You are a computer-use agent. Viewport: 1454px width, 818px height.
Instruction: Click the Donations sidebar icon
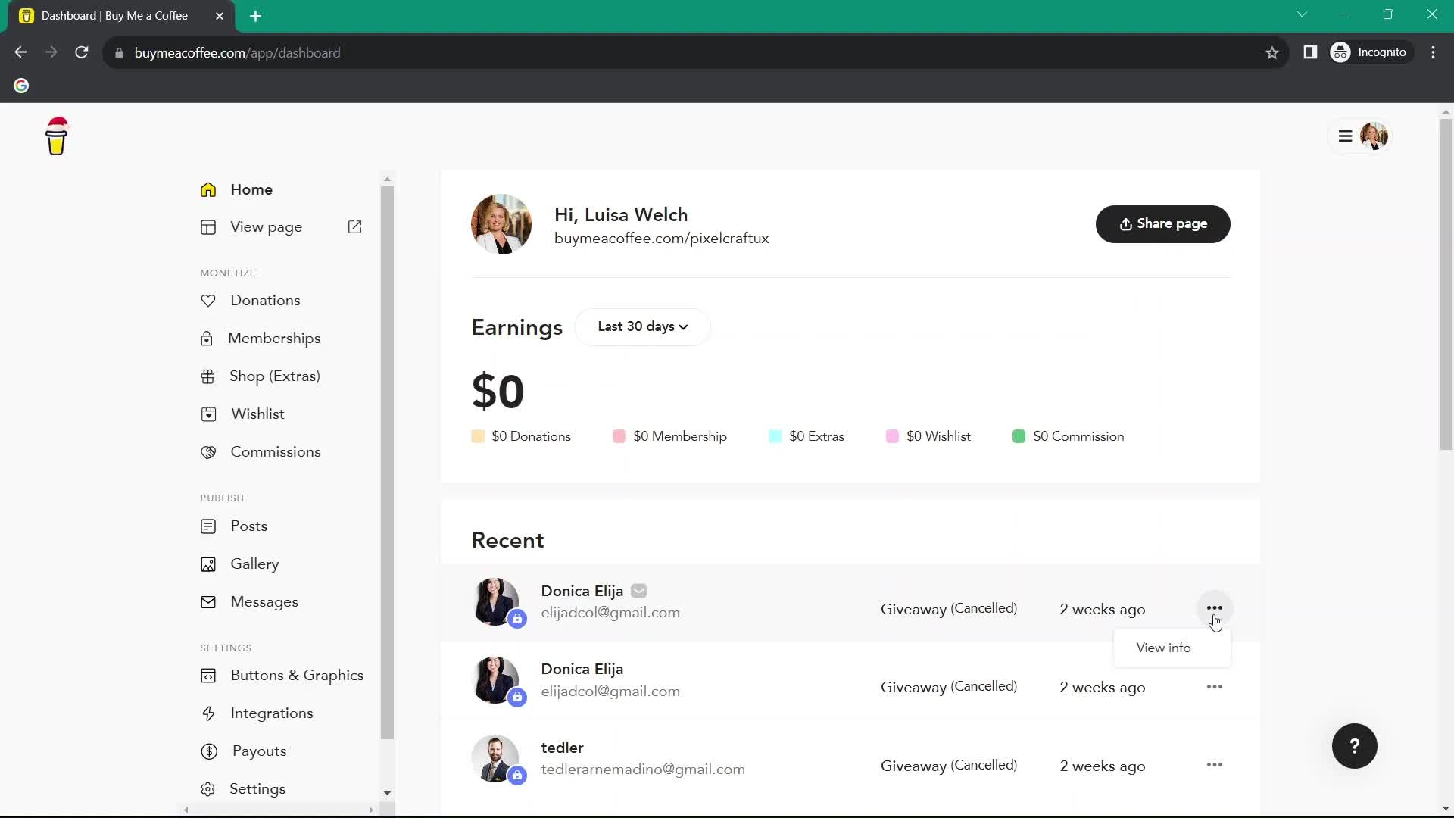tap(207, 301)
